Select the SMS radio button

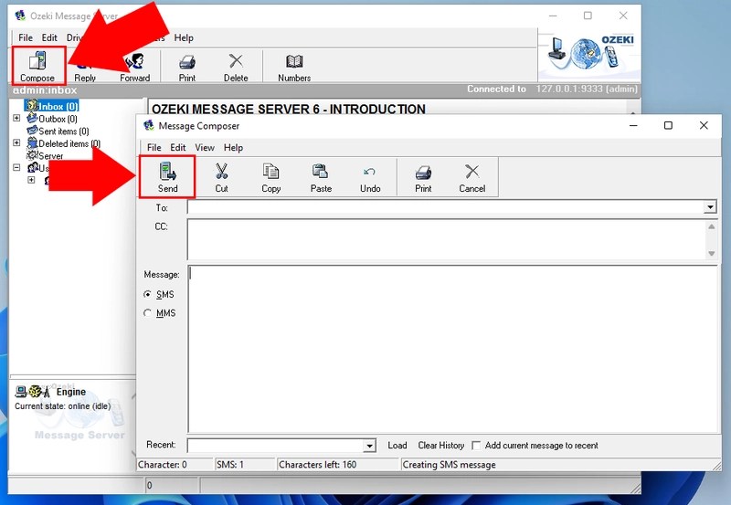click(147, 294)
